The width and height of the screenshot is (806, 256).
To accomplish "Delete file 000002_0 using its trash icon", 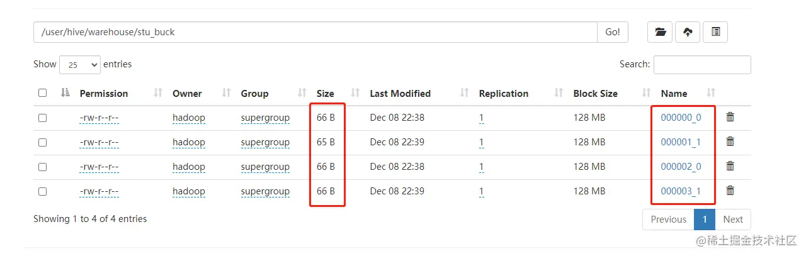I will (x=730, y=166).
